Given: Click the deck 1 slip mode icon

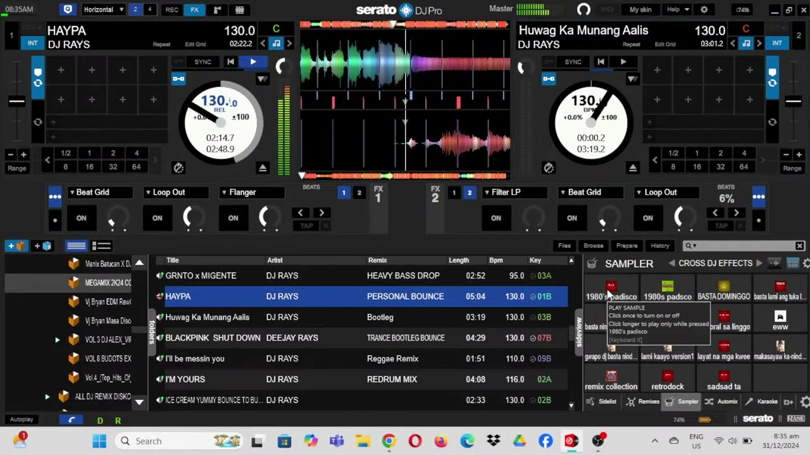Looking at the screenshot, I should point(178,167).
